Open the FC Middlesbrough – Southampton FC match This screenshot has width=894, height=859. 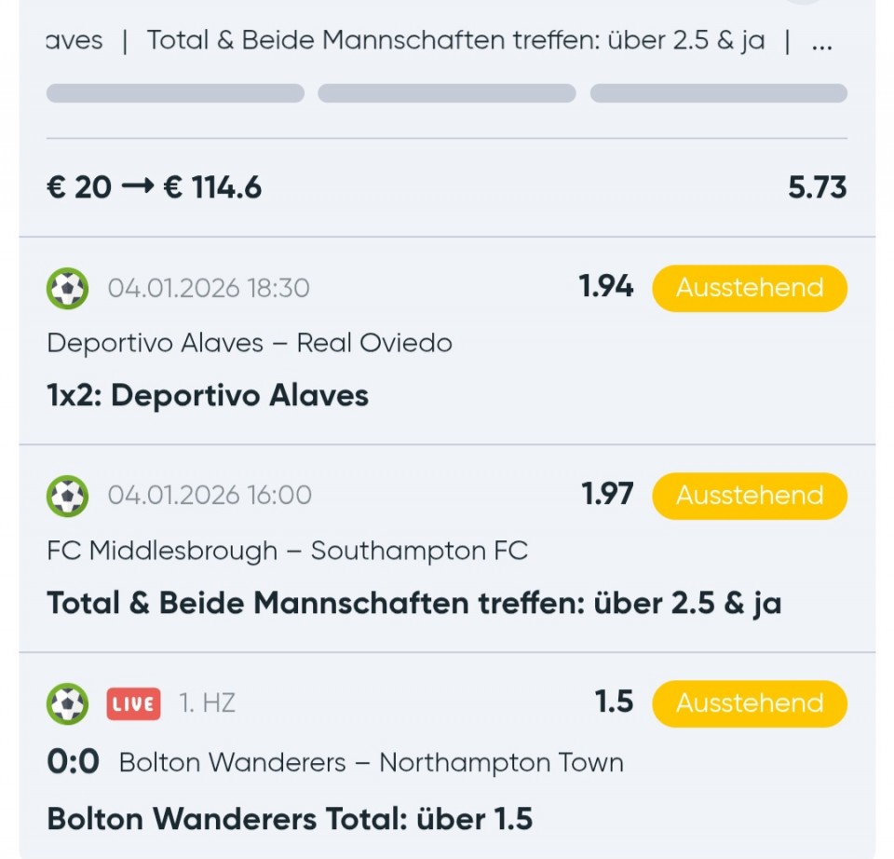click(x=287, y=551)
